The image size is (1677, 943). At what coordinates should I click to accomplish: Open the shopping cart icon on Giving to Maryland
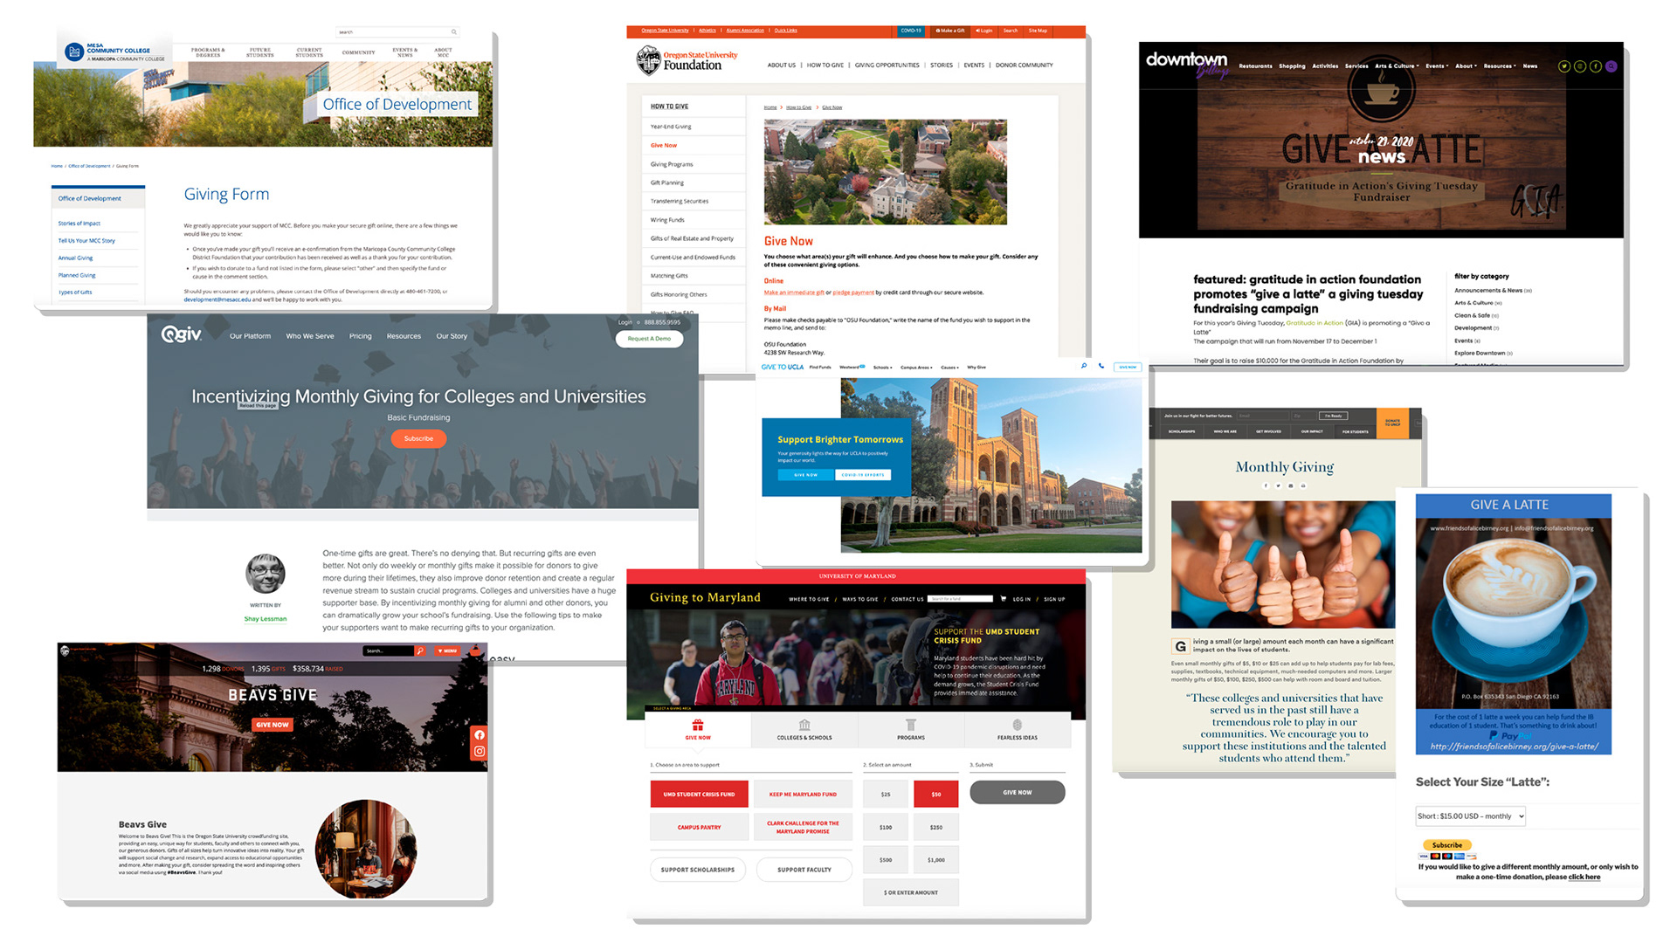click(1003, 599)
